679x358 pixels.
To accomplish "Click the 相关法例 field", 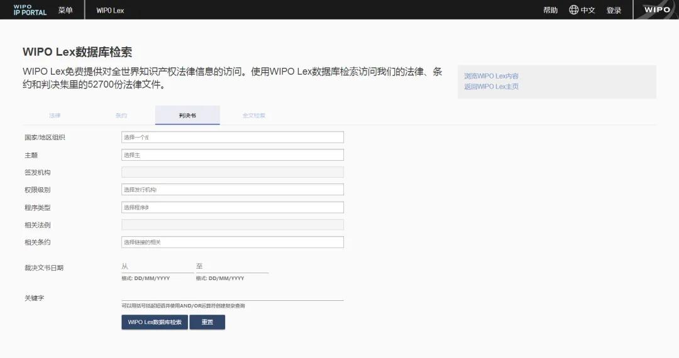I will 233,224.
